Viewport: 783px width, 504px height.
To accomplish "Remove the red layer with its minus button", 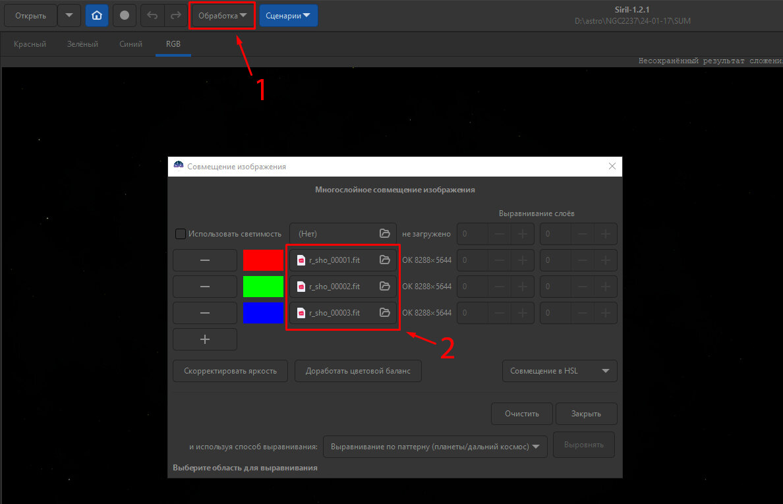I will [x=205, y=260].
